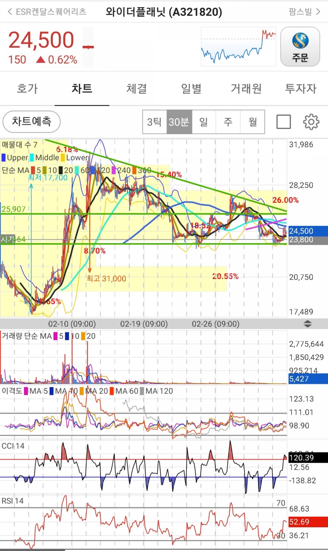Toggle fullscreen chart square icon
Viewport: 328px width, 551px height.
(x=284, y=122)
